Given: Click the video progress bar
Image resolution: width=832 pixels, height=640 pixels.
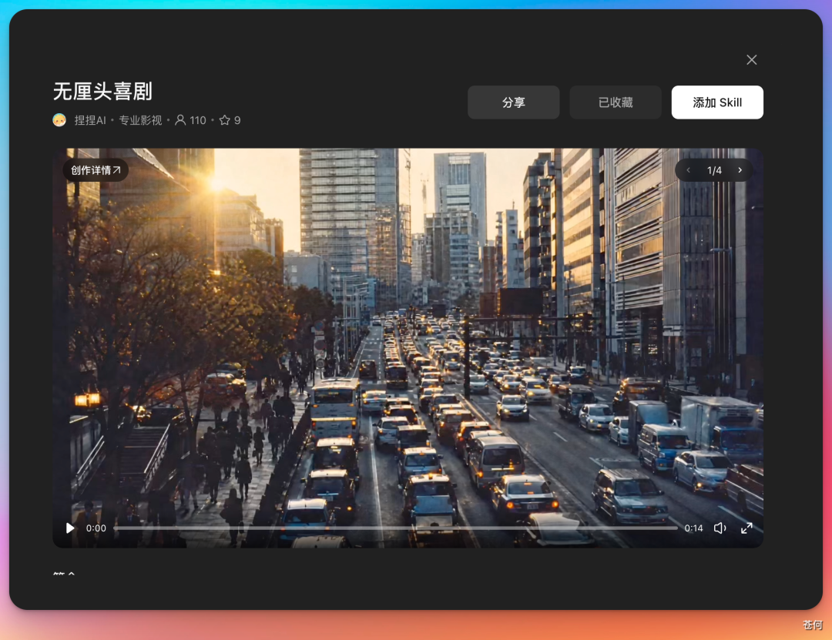Looking at the screenshot, I should 395,528.
